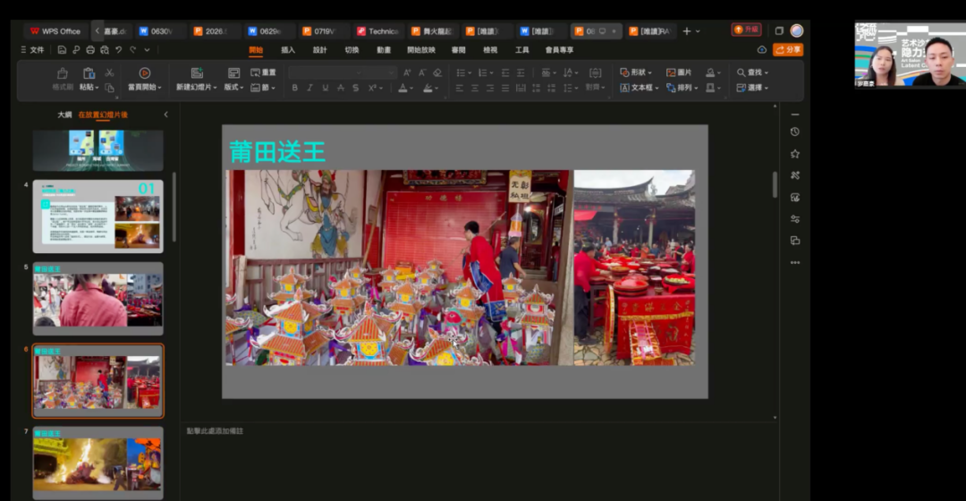
Task: Click the Print icon in quick access toolbar
Action: click(x=90, y=50)
